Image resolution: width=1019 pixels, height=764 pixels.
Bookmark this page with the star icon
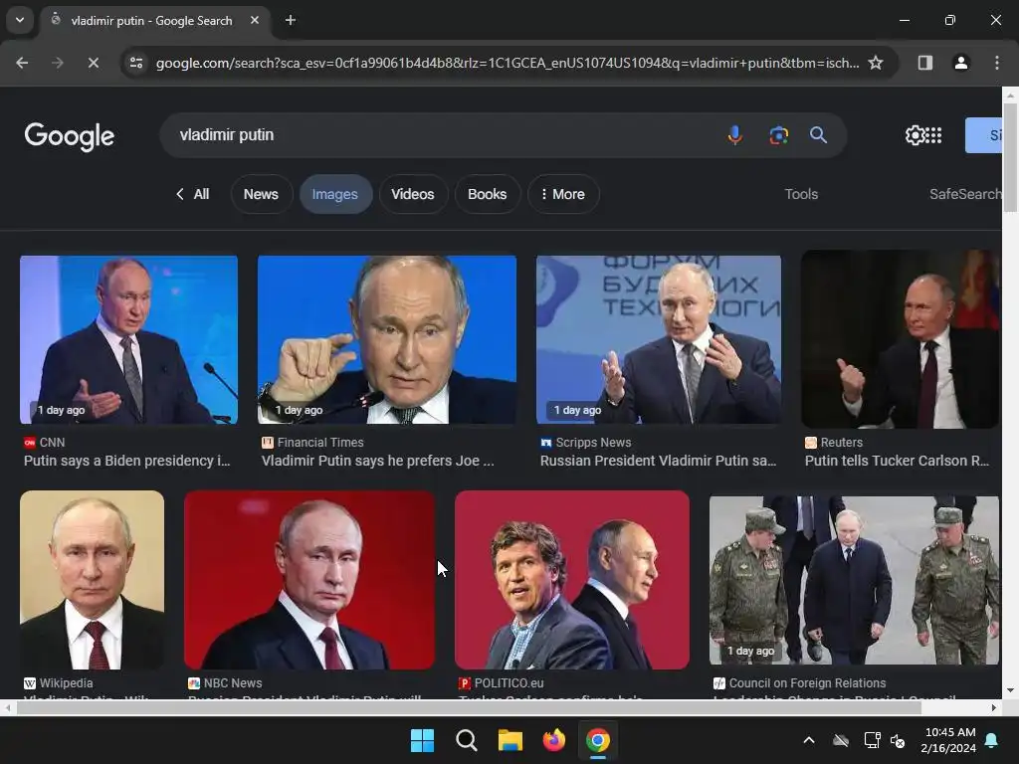tap(876, 63)
